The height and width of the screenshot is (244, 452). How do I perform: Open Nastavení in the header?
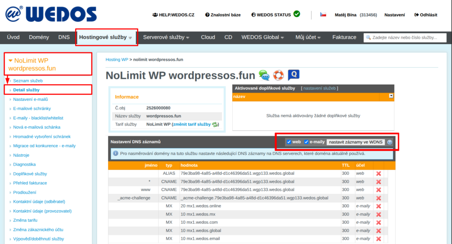(395, 15)
